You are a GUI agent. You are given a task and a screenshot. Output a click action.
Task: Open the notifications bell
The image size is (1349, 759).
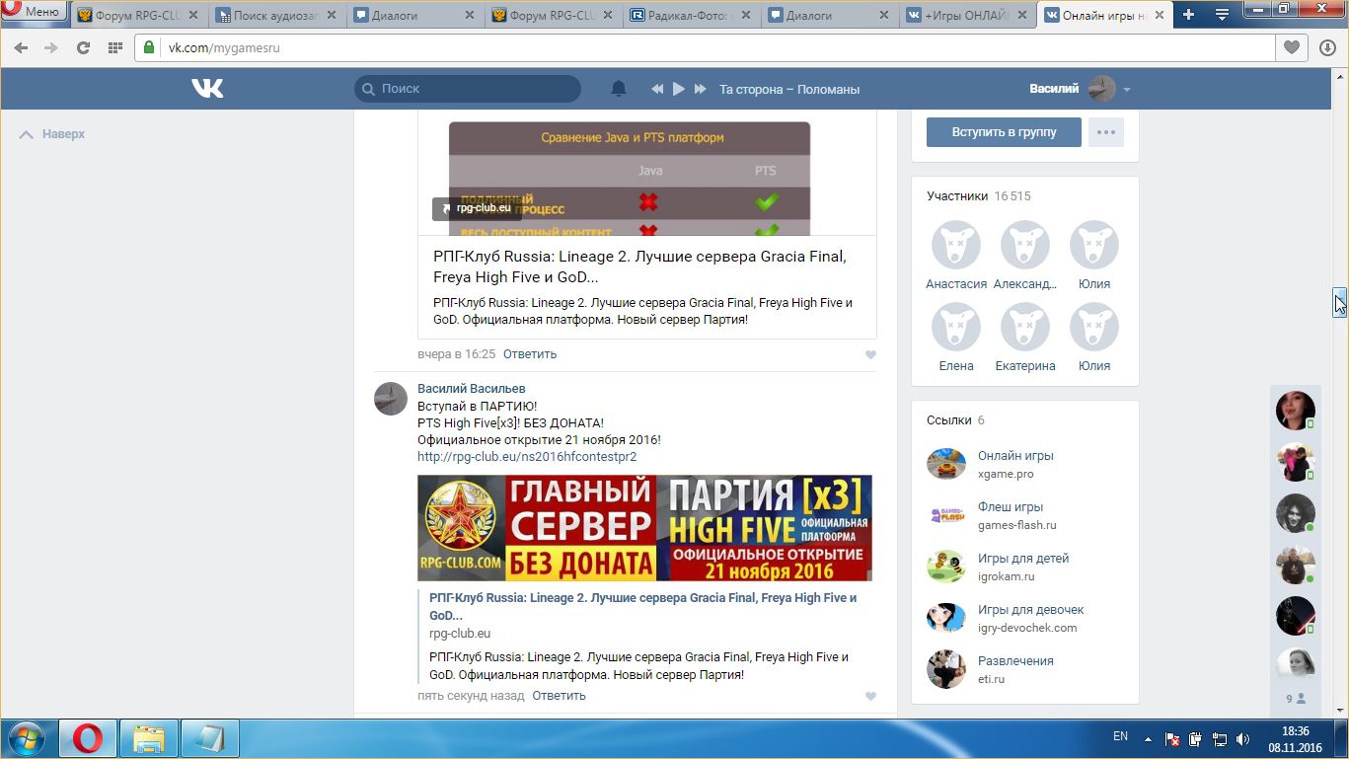[619, 89]
